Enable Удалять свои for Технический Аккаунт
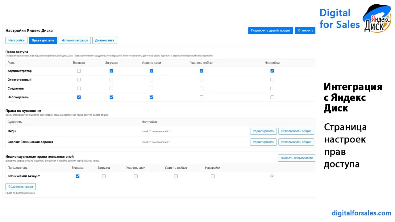 click(136, 176)
